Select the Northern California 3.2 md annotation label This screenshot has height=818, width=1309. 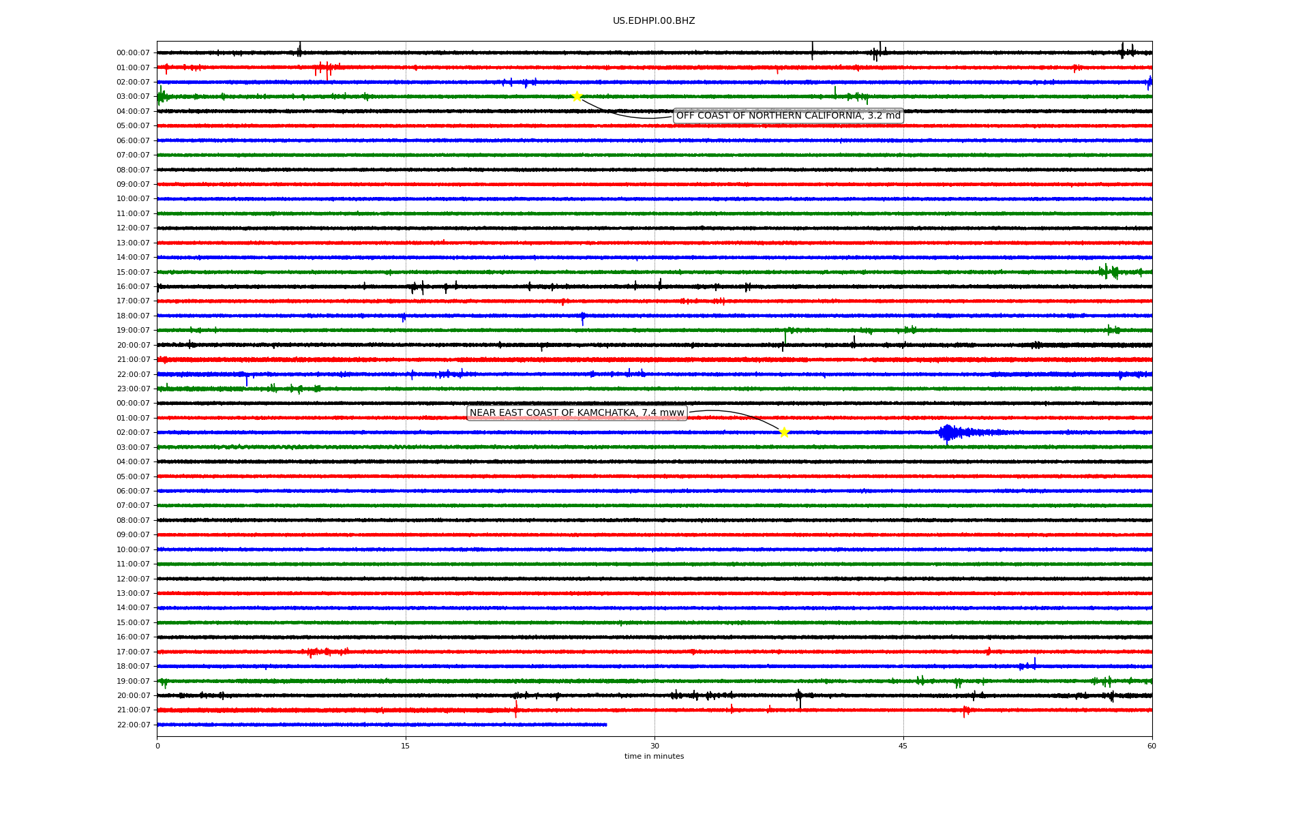coord(788,116)
